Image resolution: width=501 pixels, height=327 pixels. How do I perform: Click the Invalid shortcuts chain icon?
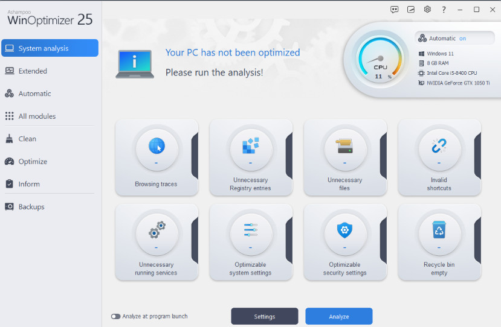[439, 146]
